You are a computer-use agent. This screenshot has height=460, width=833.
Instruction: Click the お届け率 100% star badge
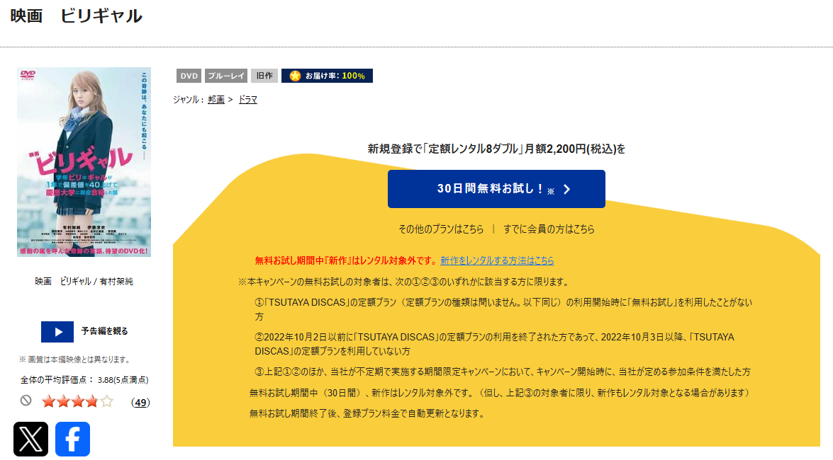coord(326,75)
